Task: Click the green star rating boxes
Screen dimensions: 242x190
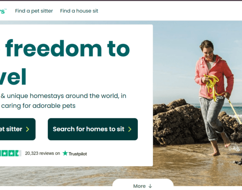Action: pyautogui.click(x=11, y=153)
